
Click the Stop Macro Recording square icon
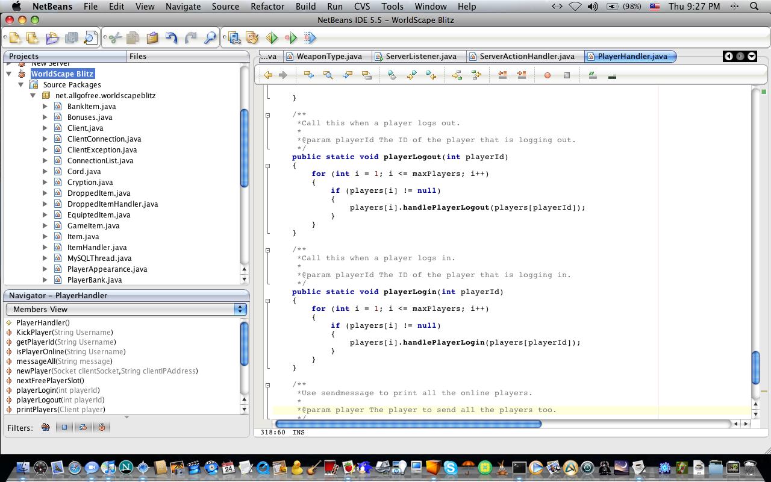(x=567, y=75)
